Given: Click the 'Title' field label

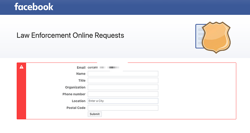Looking at the screenshot, I should 82,80.
